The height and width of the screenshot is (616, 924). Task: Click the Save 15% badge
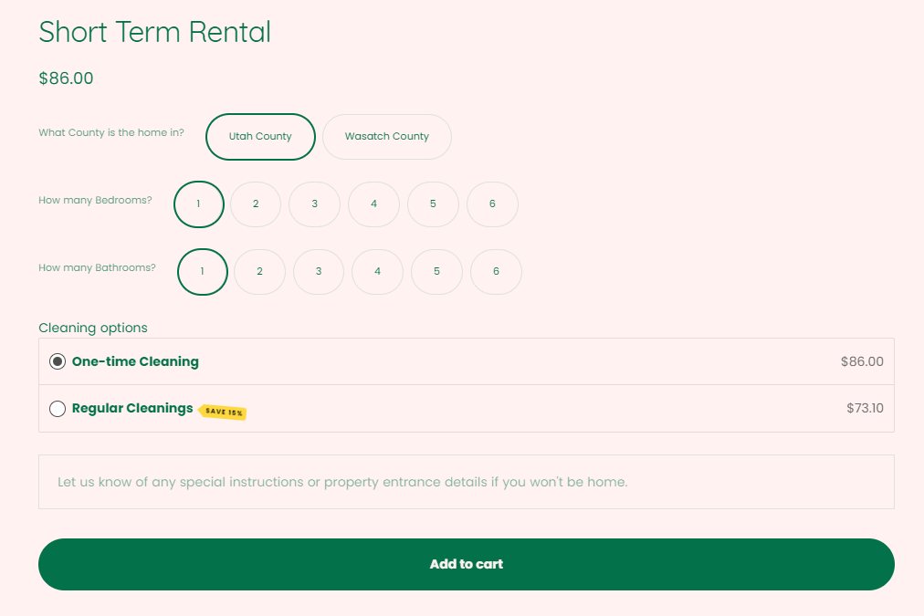coord(224,412)
